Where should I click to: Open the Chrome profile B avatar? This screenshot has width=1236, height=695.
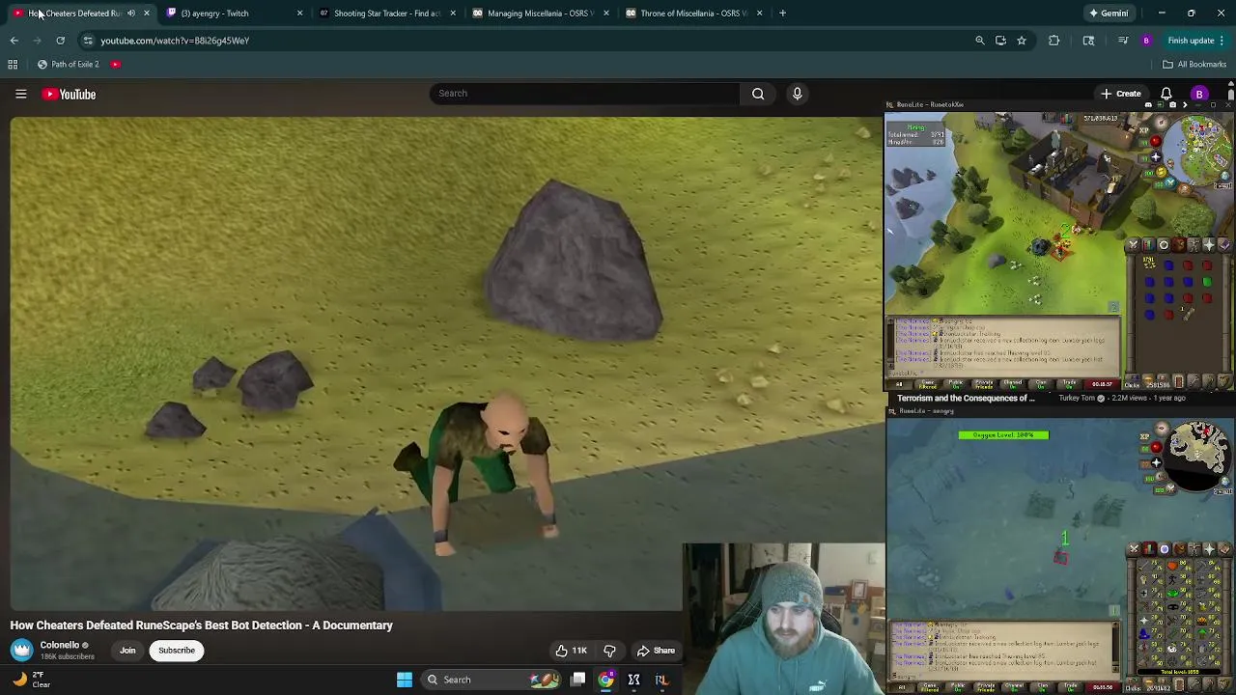pyautogui.click(x=1146, y=41)
